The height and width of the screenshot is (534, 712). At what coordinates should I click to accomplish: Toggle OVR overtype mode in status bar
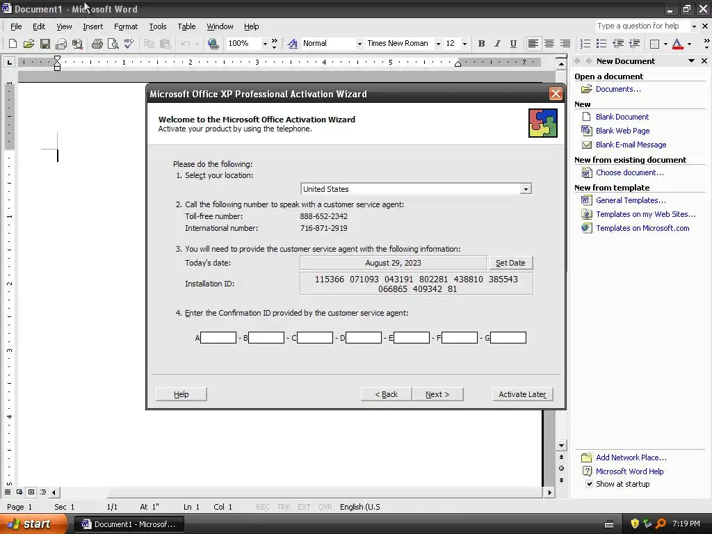click(x=325, y=507)
